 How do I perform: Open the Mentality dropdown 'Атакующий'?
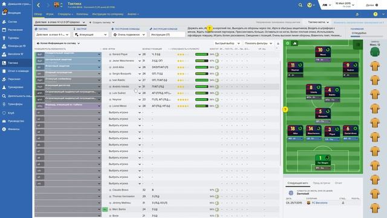91,35
